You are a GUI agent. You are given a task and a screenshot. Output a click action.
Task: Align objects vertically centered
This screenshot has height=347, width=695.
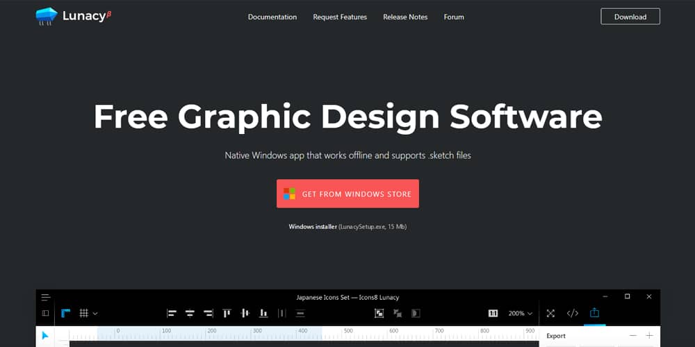coord(245,313)
